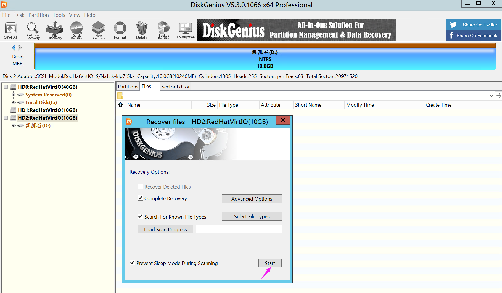Launch the OS Migration tool

click(x=186, y=31)
